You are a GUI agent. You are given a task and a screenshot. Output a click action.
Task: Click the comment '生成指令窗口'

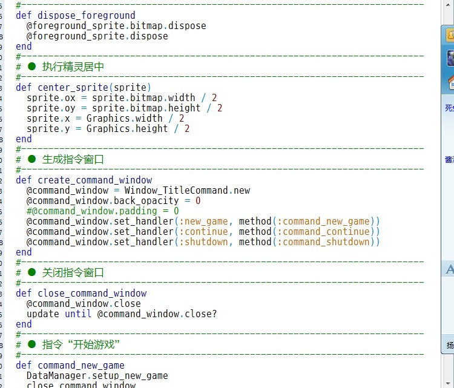pos(73,159)
